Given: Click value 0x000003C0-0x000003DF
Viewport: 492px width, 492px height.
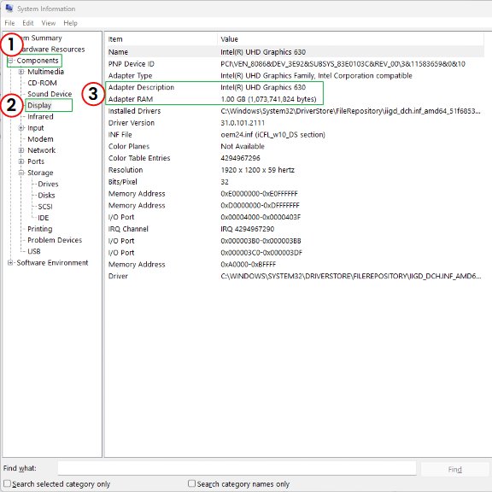Looking at the screenshot, I should click(261, 253).
